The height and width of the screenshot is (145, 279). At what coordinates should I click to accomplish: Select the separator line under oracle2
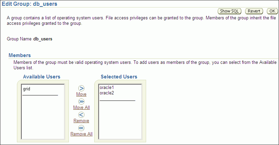click(117, 101)
